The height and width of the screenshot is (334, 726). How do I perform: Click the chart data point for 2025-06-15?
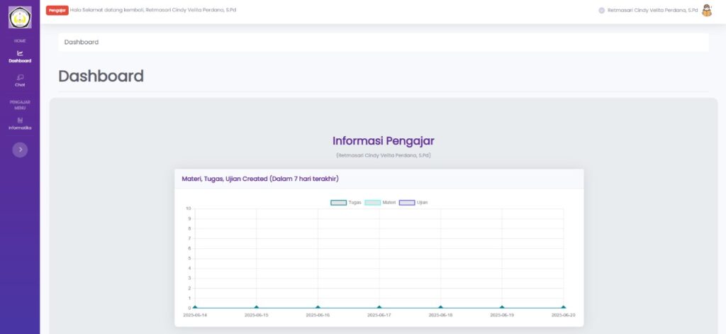click(x=257, y=308)
